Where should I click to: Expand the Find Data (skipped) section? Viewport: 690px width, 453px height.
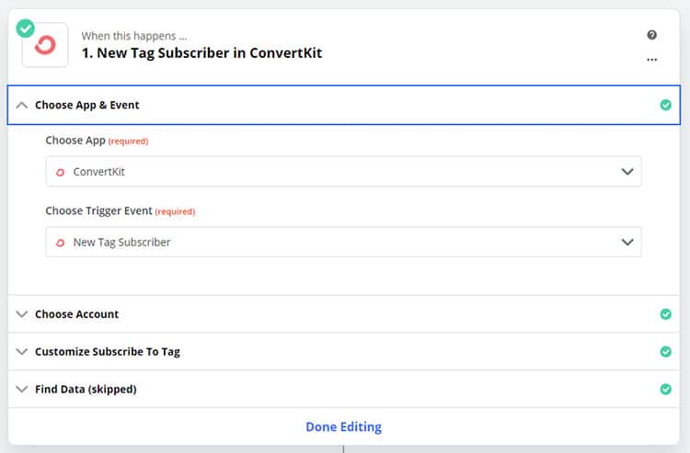tap(22, 390)
